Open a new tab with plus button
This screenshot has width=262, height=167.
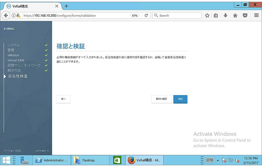point(66,6)
